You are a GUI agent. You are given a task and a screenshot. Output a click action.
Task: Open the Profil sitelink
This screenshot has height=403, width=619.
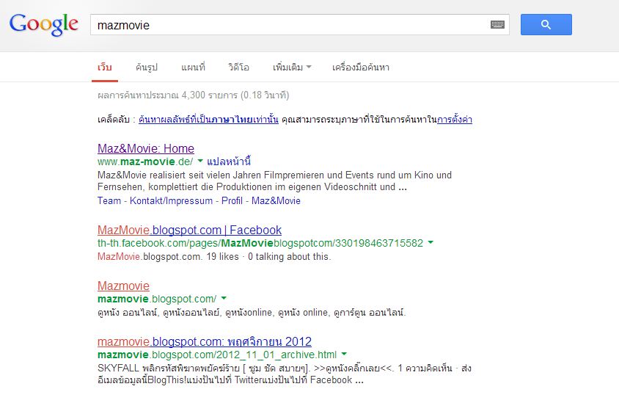click(x=232, y=200)
